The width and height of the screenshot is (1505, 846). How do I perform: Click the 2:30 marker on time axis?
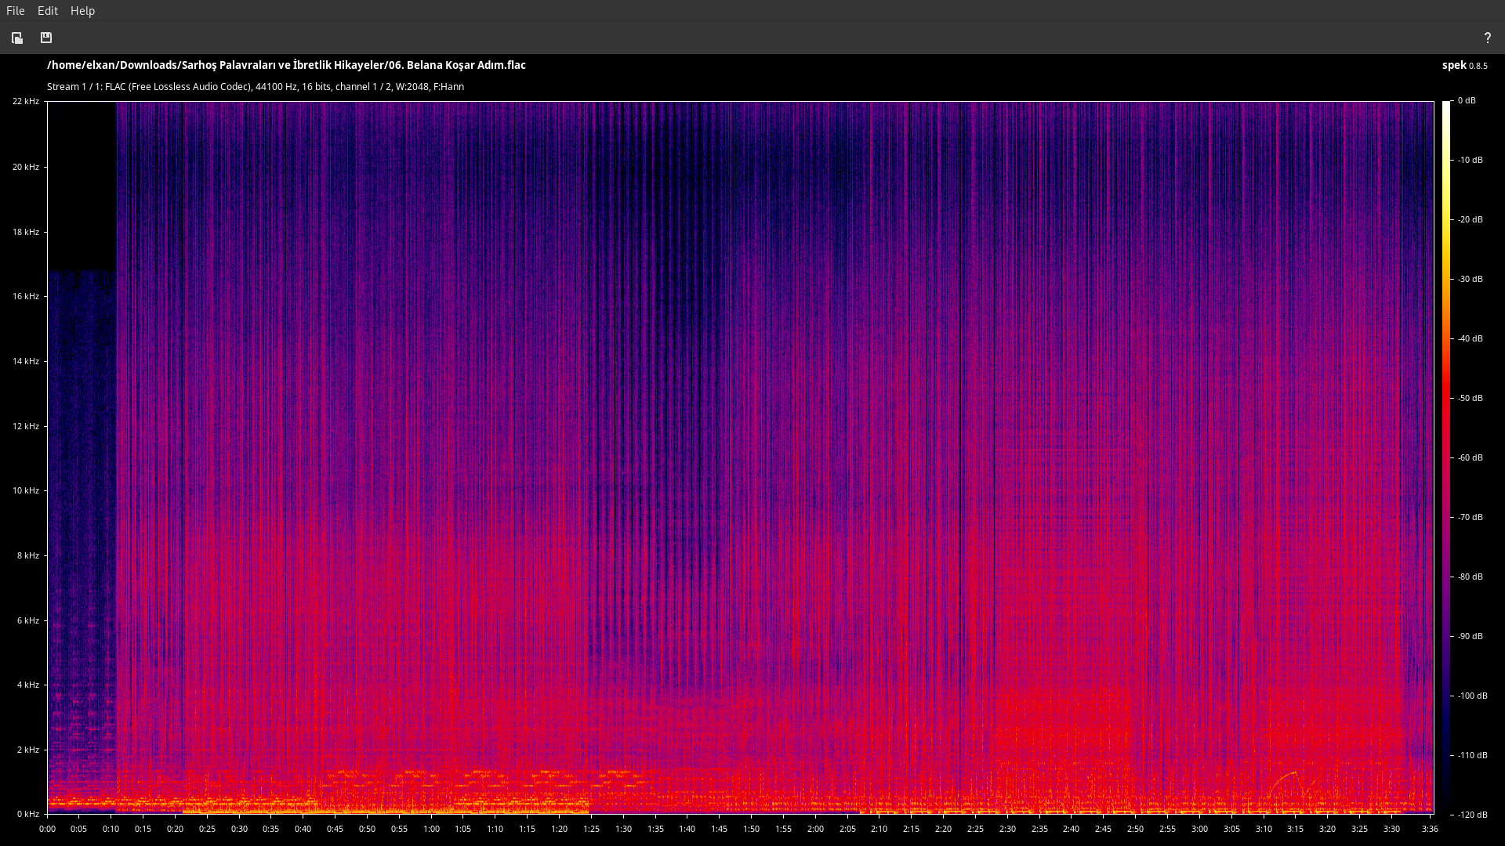[1007, 829]
